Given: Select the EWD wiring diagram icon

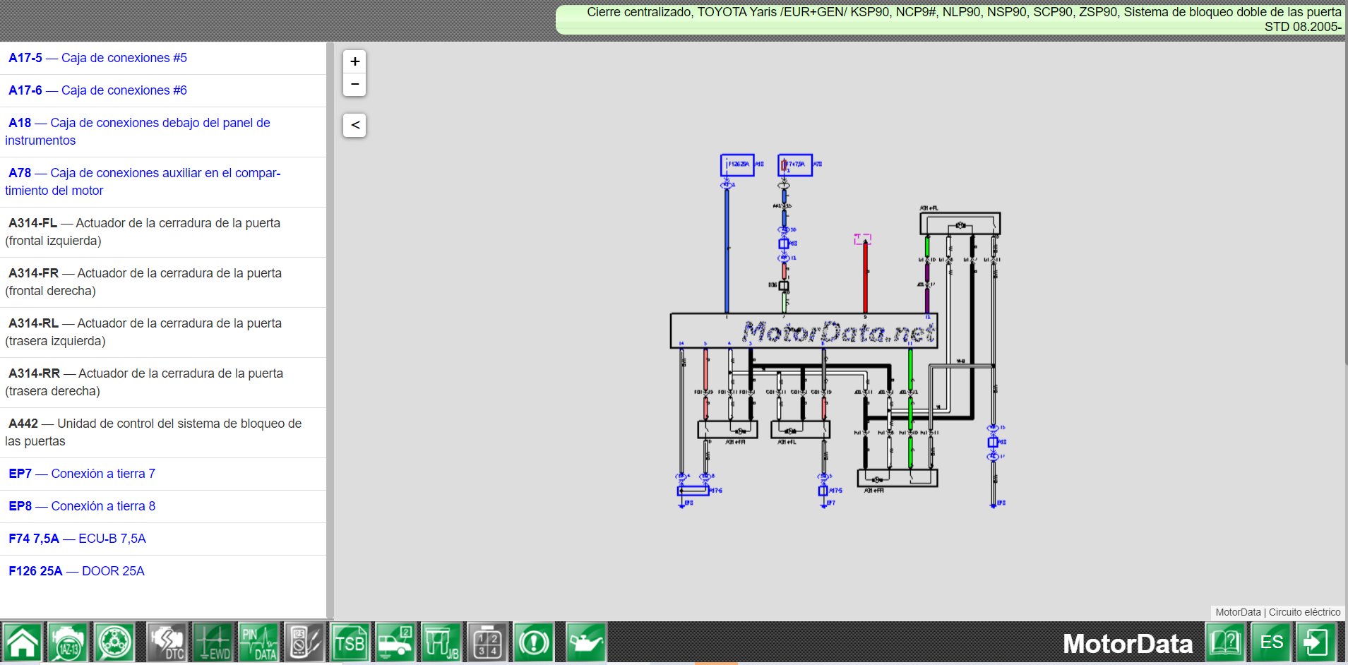Looking at the screenshot, I should tap(213, 643).
